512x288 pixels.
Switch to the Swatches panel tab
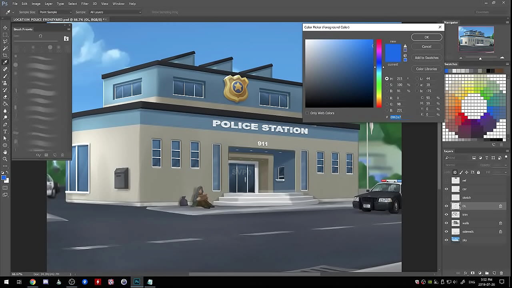451,64
